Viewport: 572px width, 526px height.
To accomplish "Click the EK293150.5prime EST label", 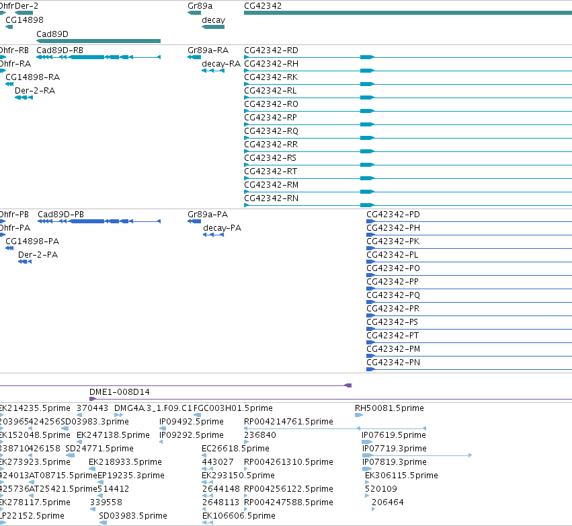I will coord(238,476).
